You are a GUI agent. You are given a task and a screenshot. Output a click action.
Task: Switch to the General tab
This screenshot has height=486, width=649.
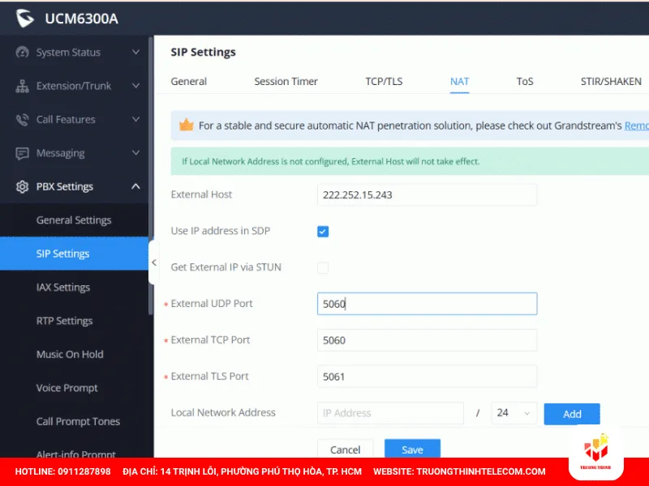click(189, 82)
